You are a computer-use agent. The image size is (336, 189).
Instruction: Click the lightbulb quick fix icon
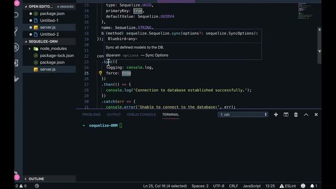click(100, 73)
